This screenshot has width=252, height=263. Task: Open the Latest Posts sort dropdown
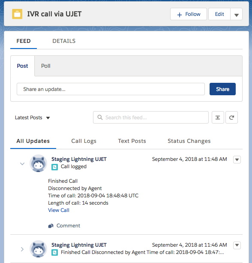click(33, 118)
